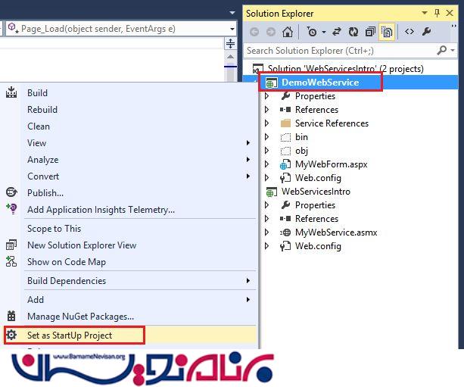Click the View Code icon in Solution Explorer
Viewport: 464px width, 387px height.
click(409, 32)
